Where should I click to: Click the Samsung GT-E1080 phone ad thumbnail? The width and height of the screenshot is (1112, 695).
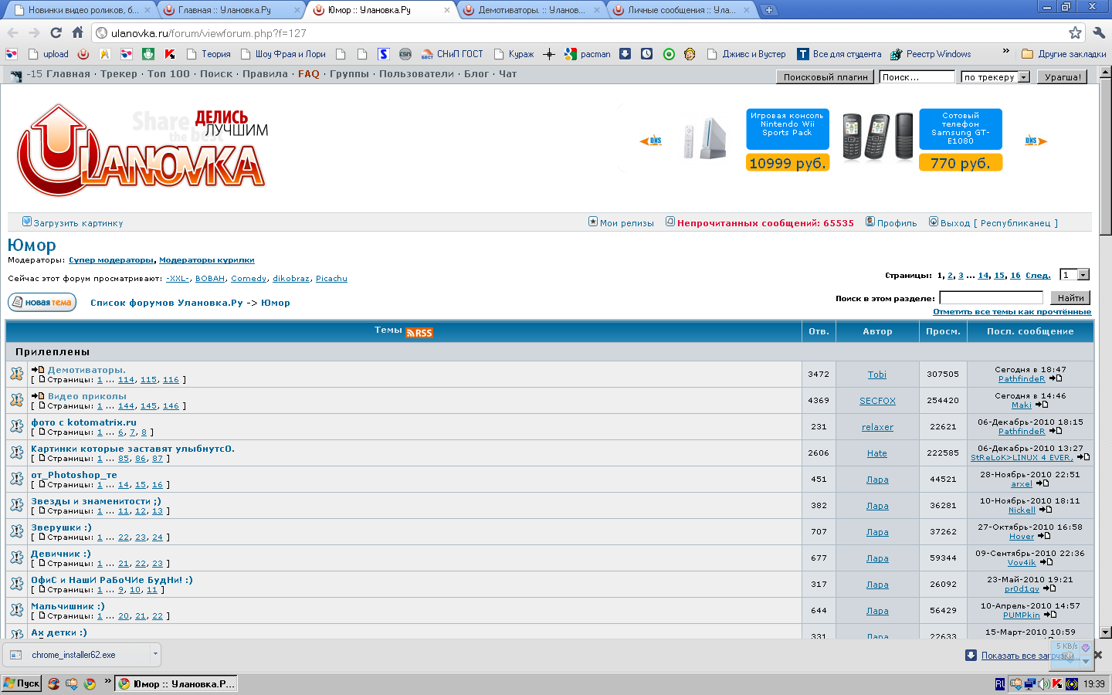[876, 137]
